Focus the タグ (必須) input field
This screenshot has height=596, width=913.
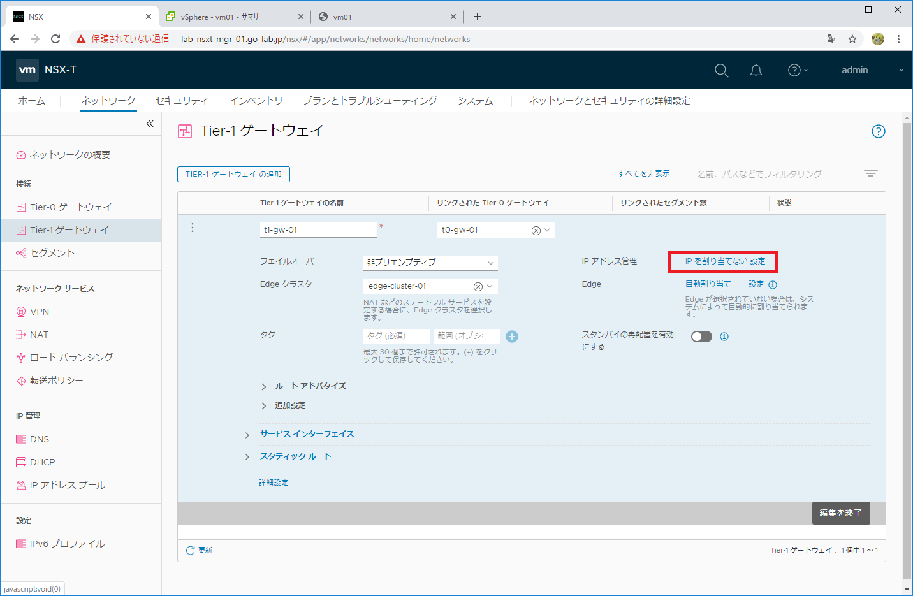[x=397, y=336]
